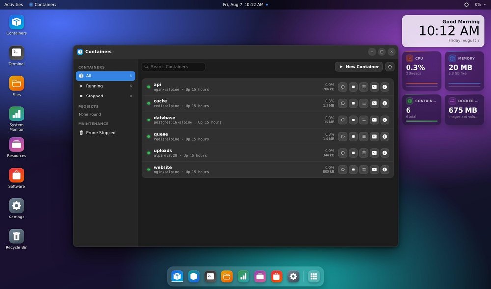Open a terminal in the database container
This screenshot has width=491, height=289.
(x=374, y=120)
